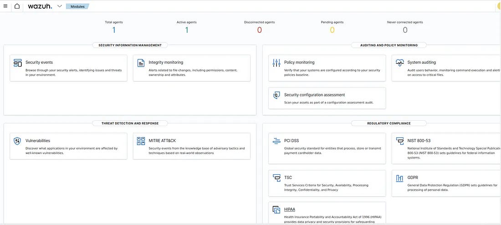Click the Disconnected agents count
The image size is (501, 225).
tap(260, 30)
